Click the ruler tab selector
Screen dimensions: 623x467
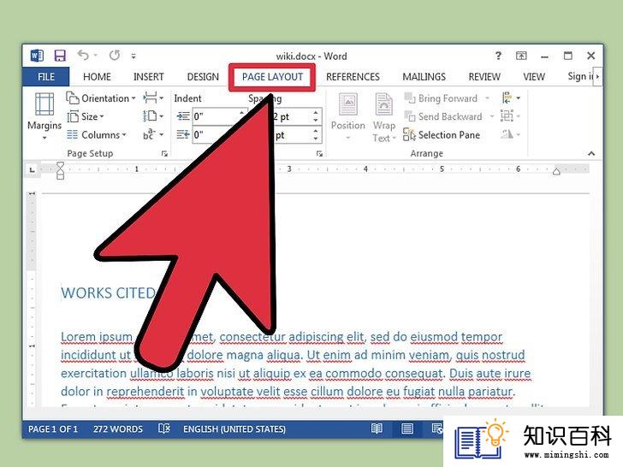tap(33, 169)
